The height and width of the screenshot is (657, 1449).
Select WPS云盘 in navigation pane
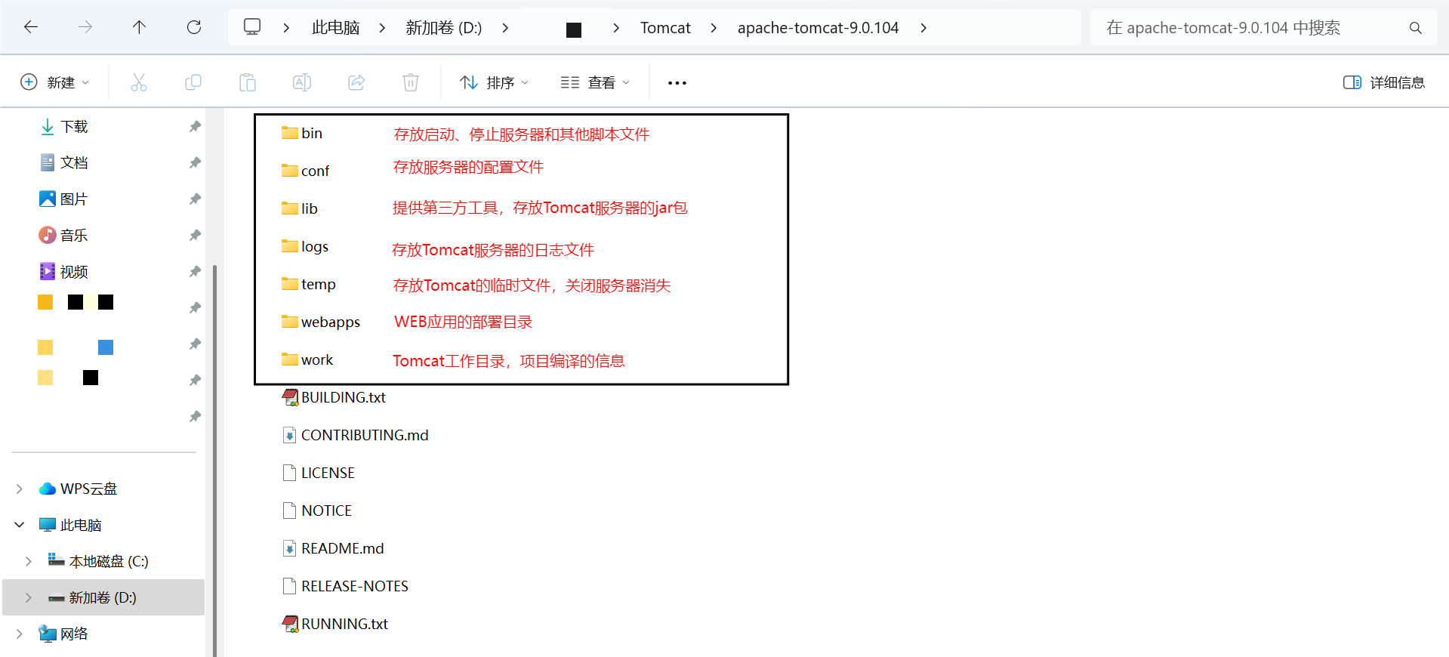pyautogui.click(x=79, y=489)
